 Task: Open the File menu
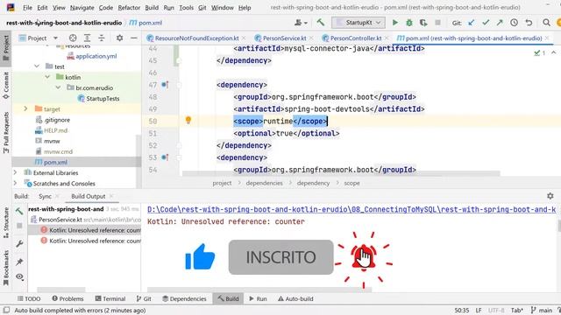tap(27, 8)
